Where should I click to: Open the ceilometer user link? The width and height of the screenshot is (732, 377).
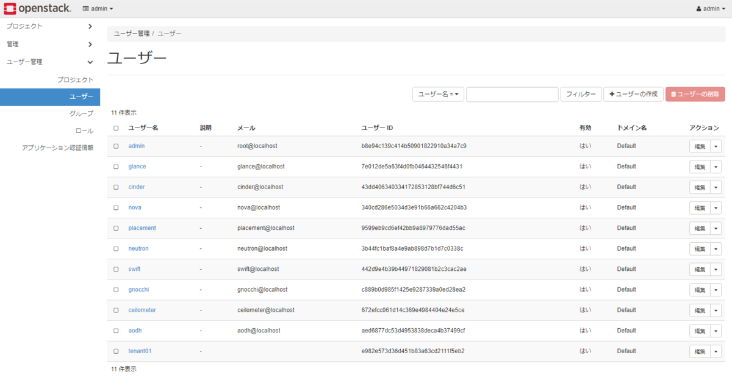pyautogui.click(x=142, y=310)
